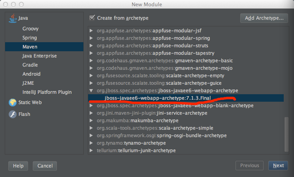Select Android module type
Screen dimensions: 294x177
[x=31, y=74]
